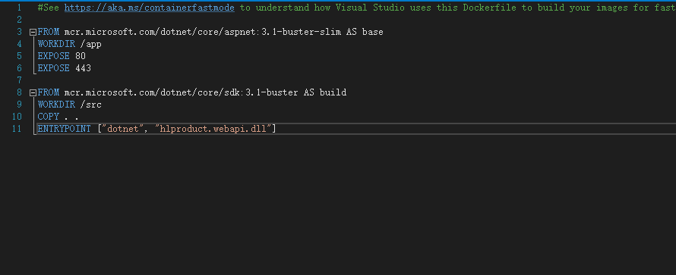Viewport: 676px width, 275px height.
Task: Click line number 7 in the gutter
Action: click(19, 80)
